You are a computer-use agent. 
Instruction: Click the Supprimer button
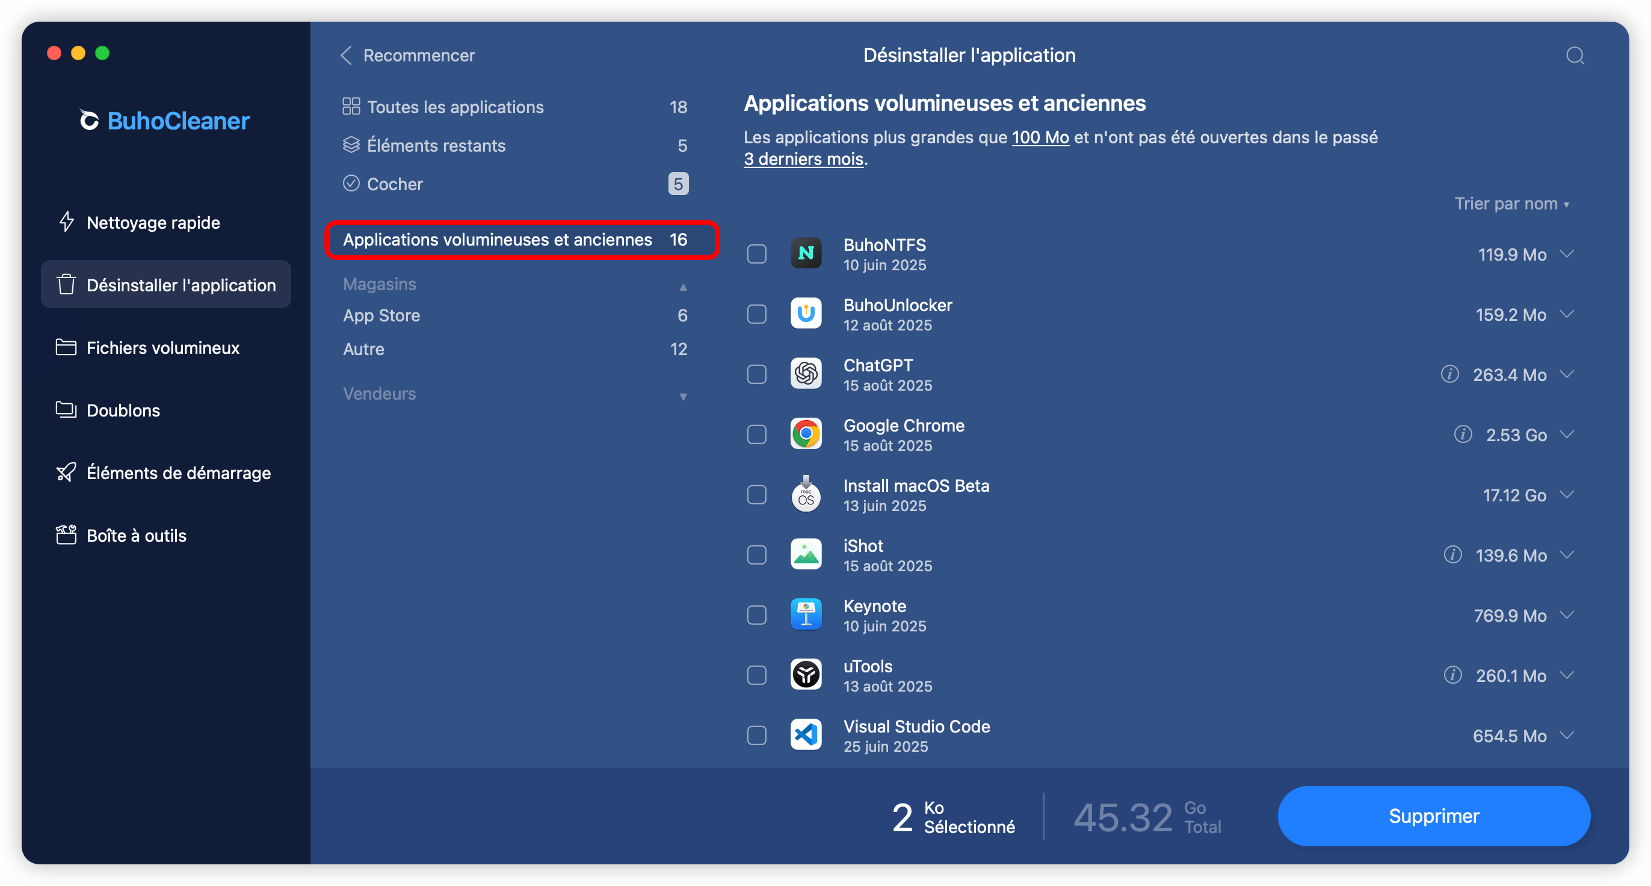[1434, 816]
